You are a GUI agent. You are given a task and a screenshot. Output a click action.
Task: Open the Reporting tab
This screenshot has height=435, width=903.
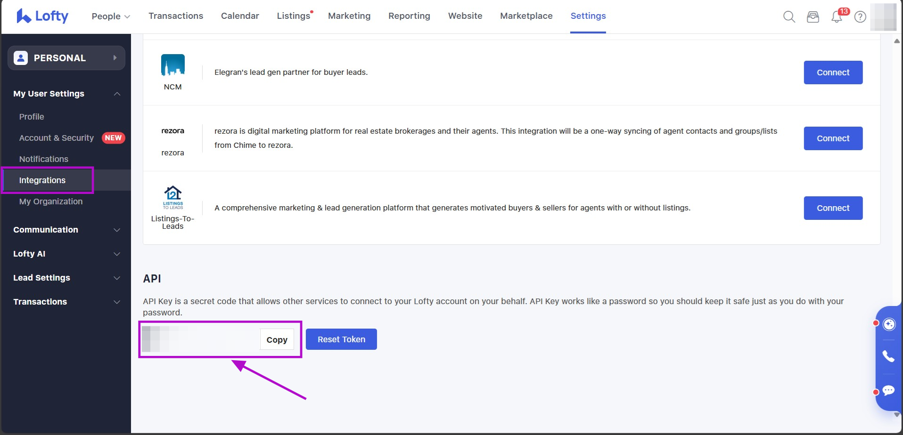click(409, 16)
